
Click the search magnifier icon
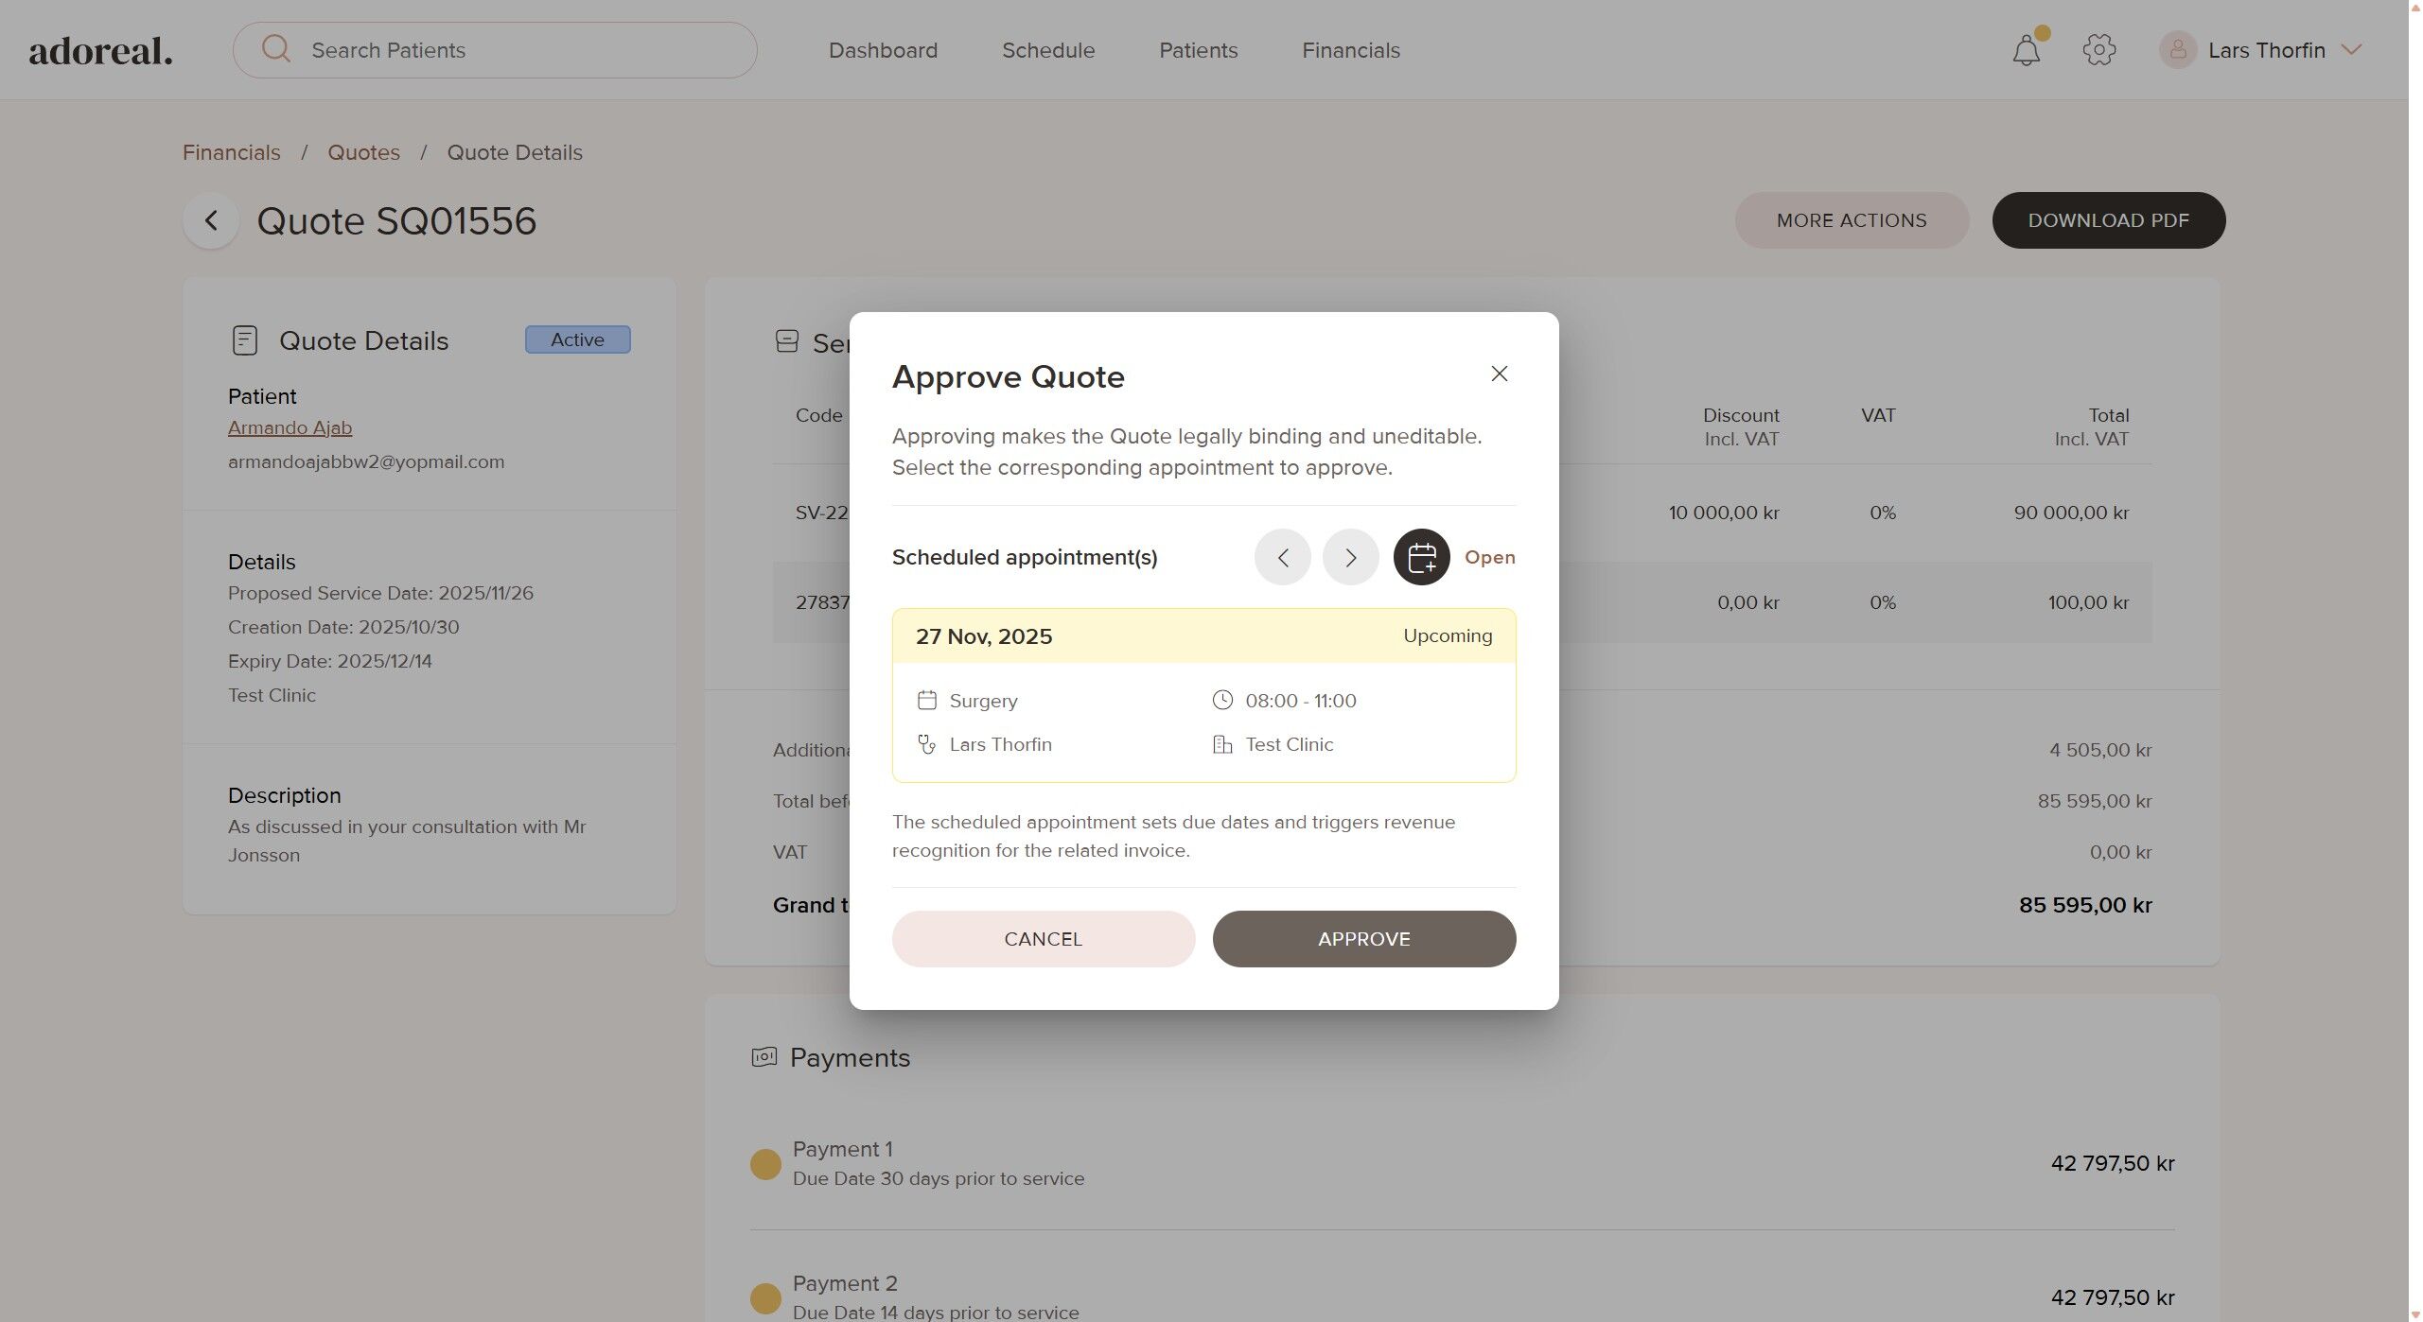click(276, 49)
